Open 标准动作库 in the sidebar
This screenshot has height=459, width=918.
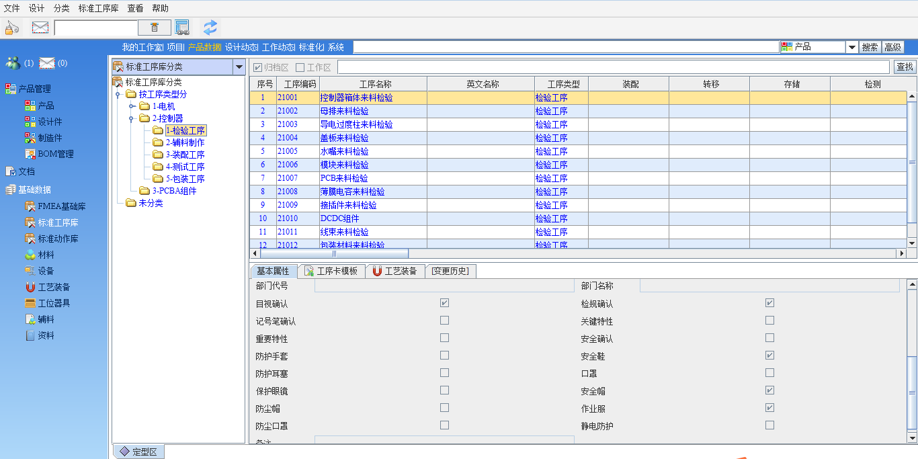[30, 239]
